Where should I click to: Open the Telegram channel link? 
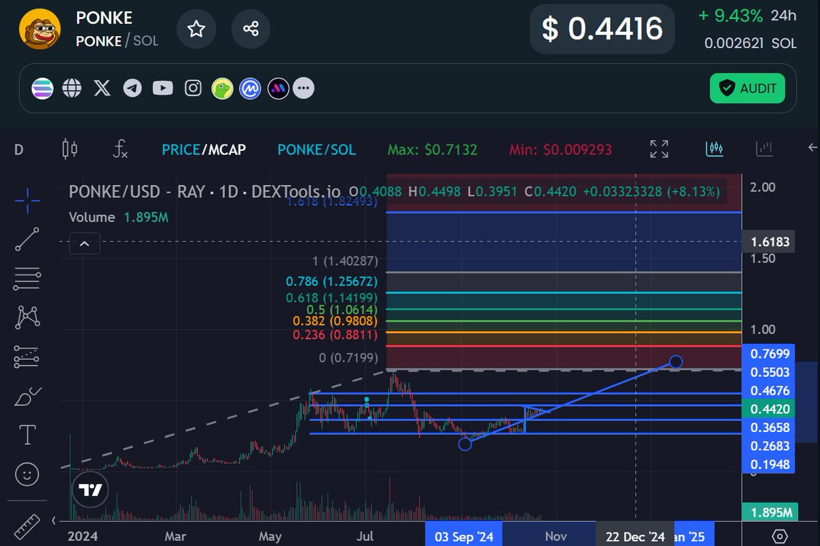click(133, 88)
